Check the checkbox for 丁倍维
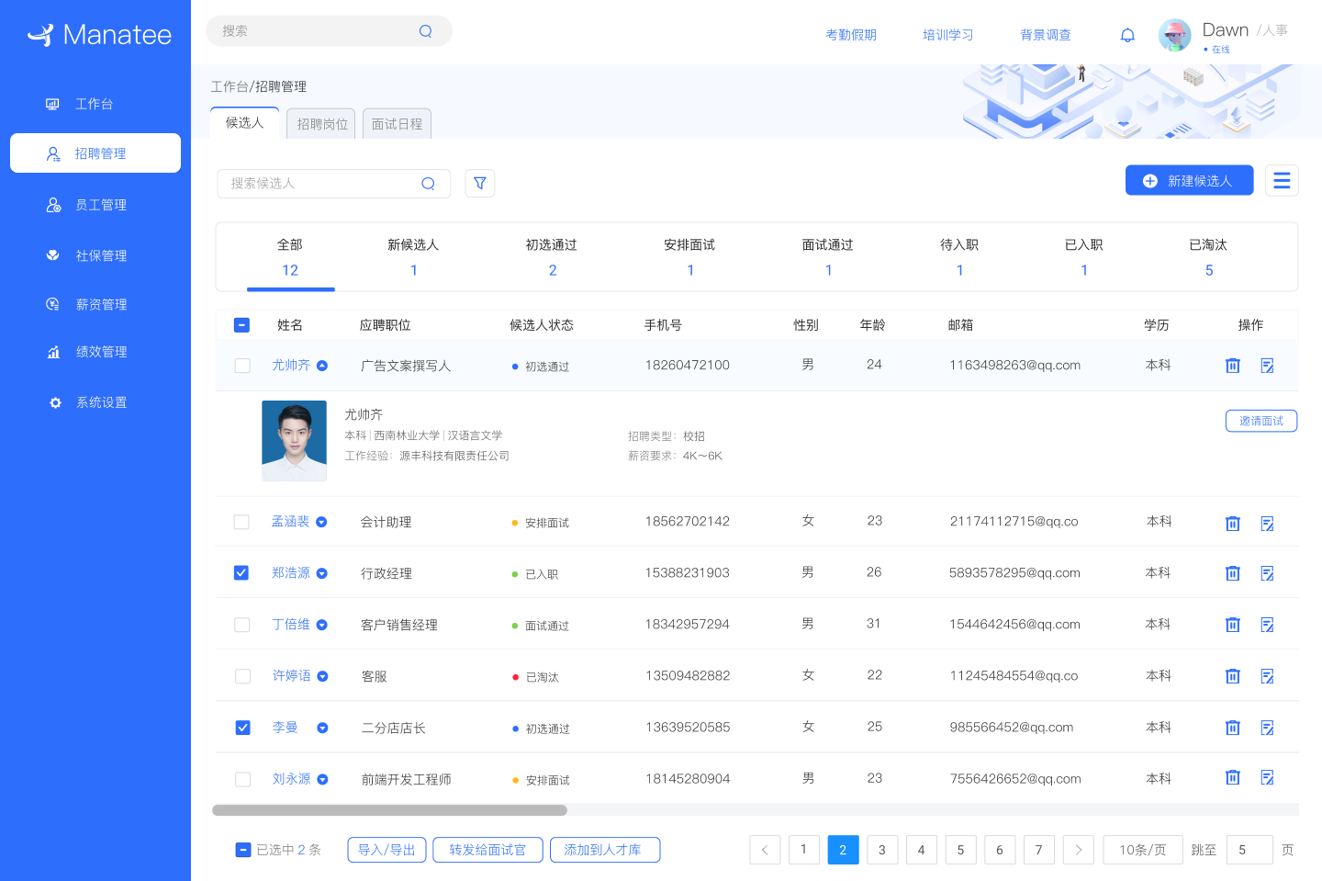Screen dimensions: 1322x881 (x=242, y=624)
